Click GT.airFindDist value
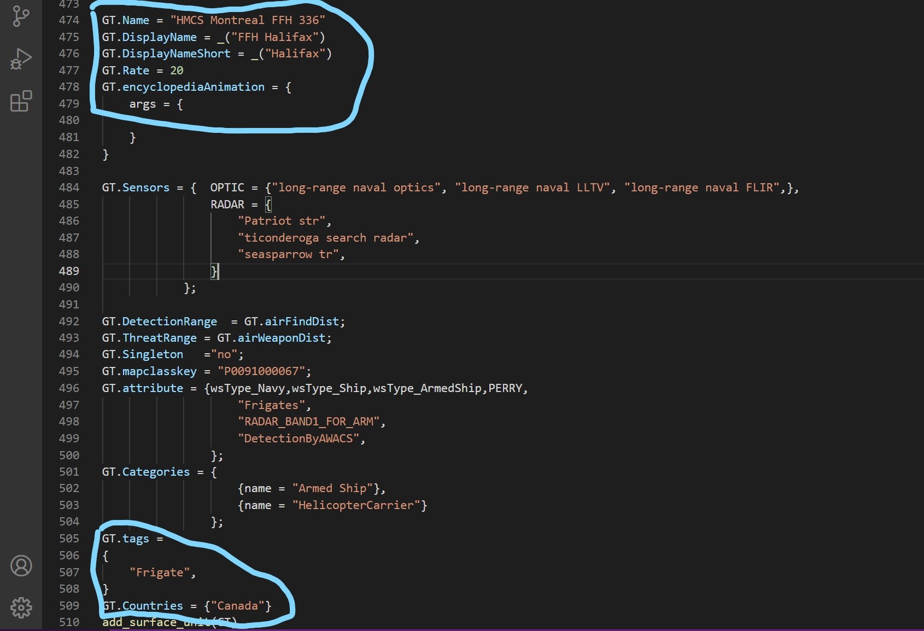924x631 pixels. point(291,322)
